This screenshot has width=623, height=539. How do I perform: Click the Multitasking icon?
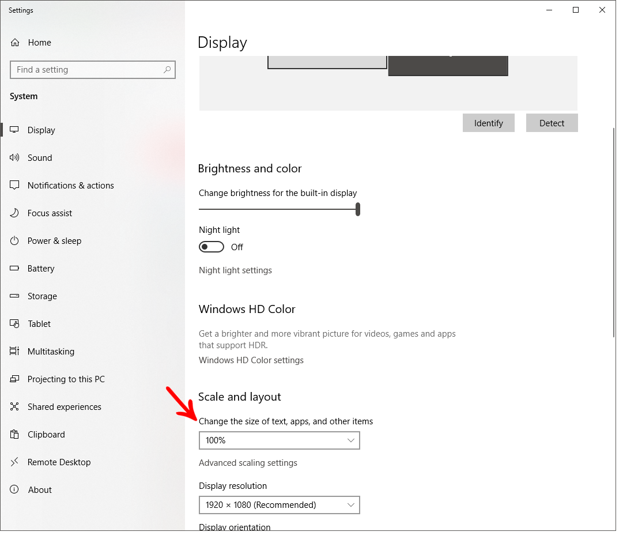pyautogui.click(x=14, y=352)
